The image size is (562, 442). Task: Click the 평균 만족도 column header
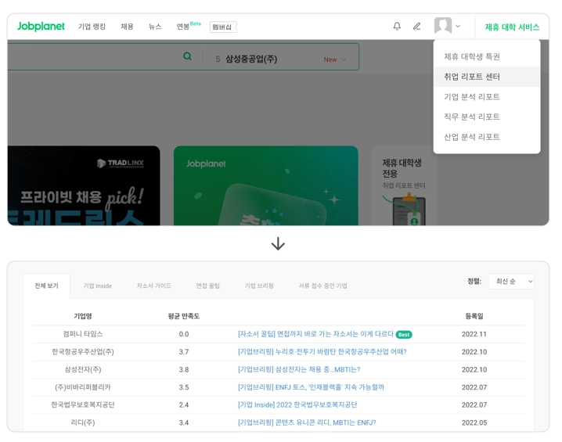[183, 316]
